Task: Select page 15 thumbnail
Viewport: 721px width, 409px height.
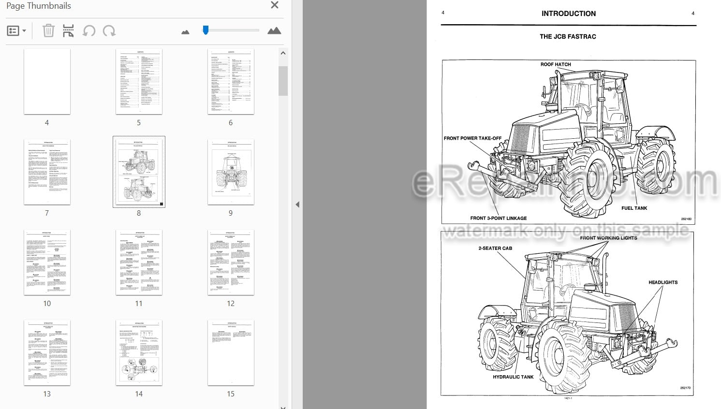Action: pyautogui.click(x=231, y=352)
